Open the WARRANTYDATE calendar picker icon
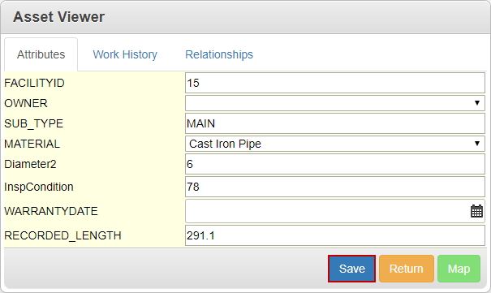Viewport: 491px width, 293px height. tap(476, 211)
